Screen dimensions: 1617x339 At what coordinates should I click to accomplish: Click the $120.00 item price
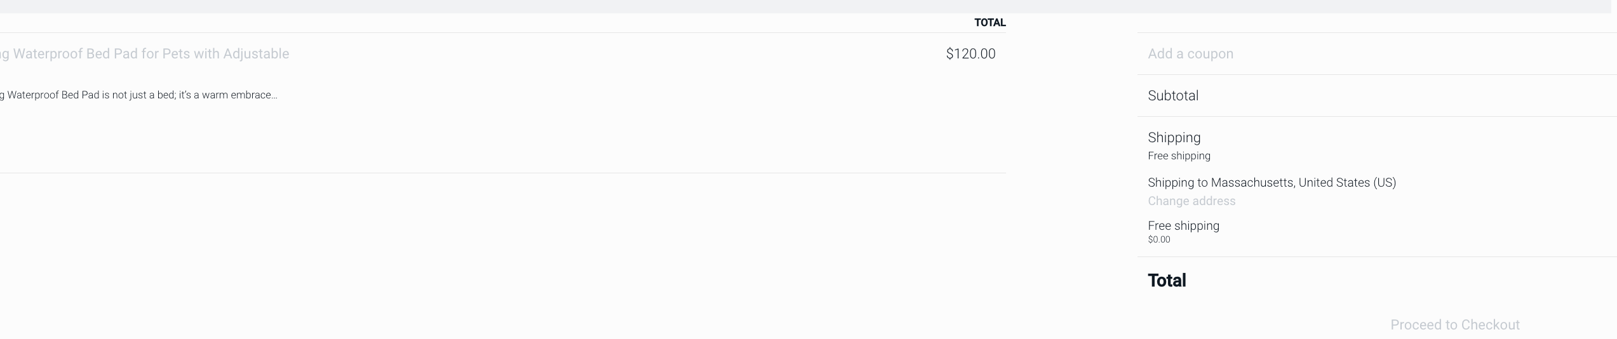970,54
